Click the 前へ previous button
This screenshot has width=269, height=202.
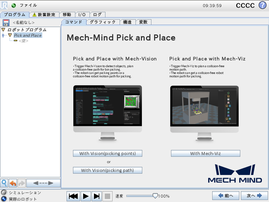[x=226, y=196]
